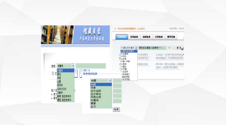Click the icon button right of the catalog checkbox

pos(84,73)
